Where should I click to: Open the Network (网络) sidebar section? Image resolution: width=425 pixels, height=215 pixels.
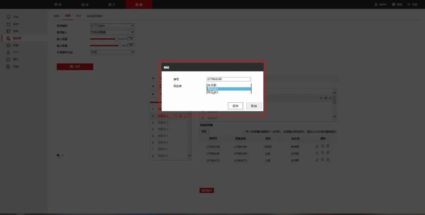point(9,31)
